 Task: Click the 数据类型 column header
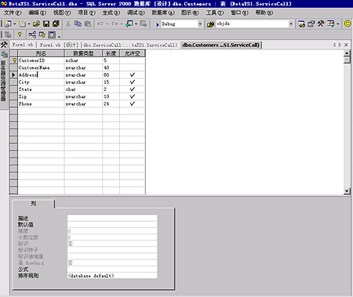(83, 53)
